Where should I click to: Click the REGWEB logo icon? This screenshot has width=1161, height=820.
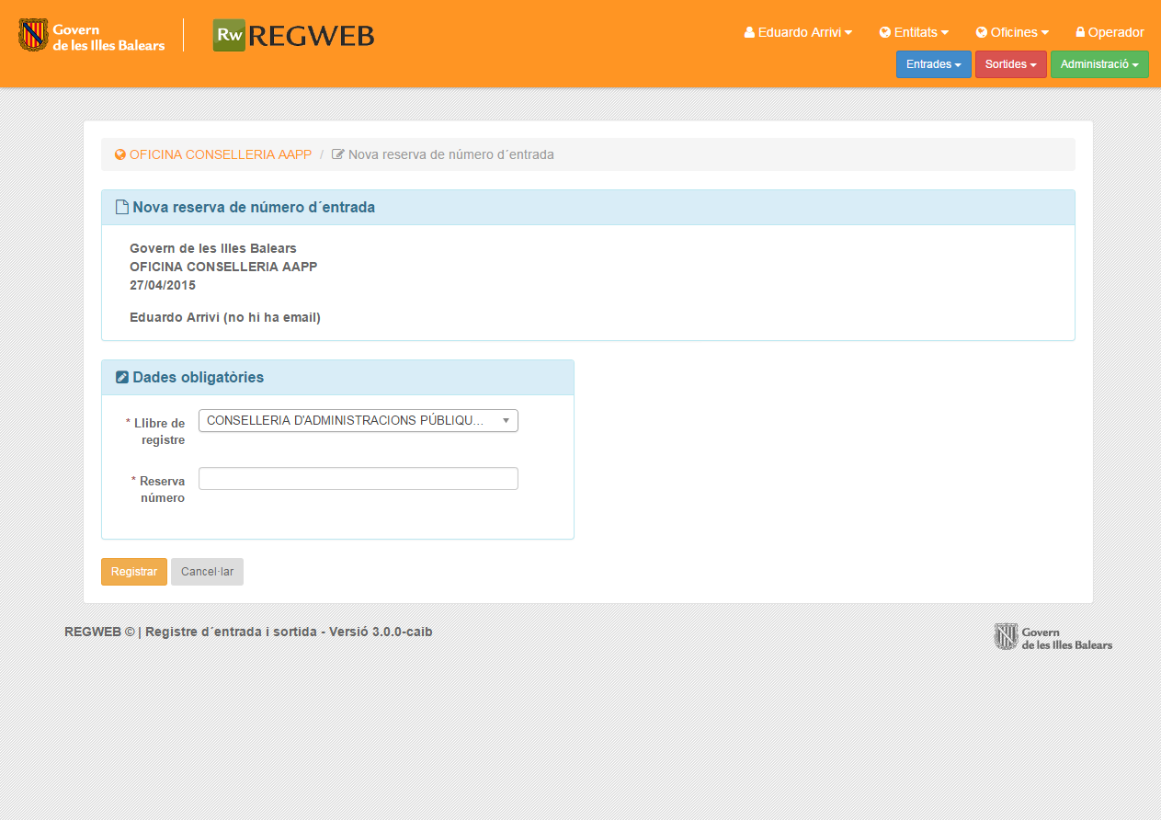click(229, 35)
